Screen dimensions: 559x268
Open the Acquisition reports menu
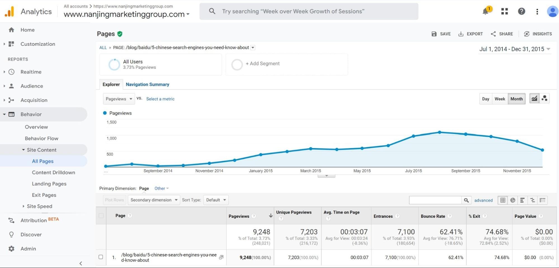pos(34,100)
